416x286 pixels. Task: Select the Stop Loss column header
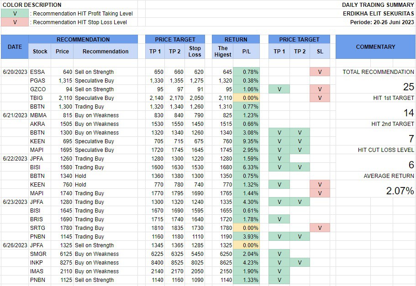tap(195, 51)
